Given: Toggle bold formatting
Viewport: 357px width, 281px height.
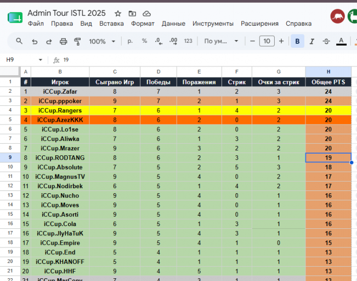Looking at the screenshot, I should (x=297, y=41).
